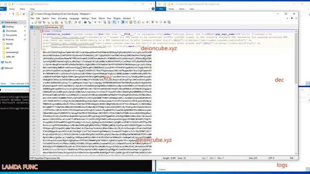Click the Replace toolbar icon

90,22
